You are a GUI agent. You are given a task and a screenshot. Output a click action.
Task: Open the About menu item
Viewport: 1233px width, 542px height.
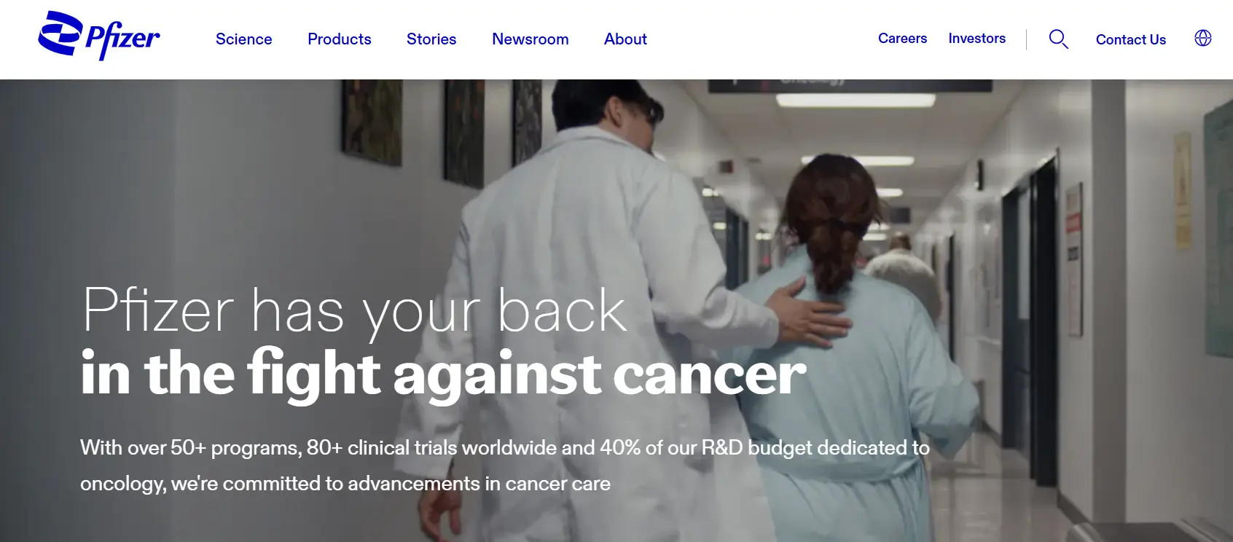(x=625, y=39)
